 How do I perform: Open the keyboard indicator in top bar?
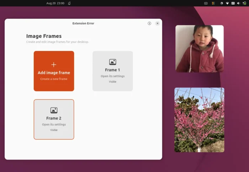[206, 3]
